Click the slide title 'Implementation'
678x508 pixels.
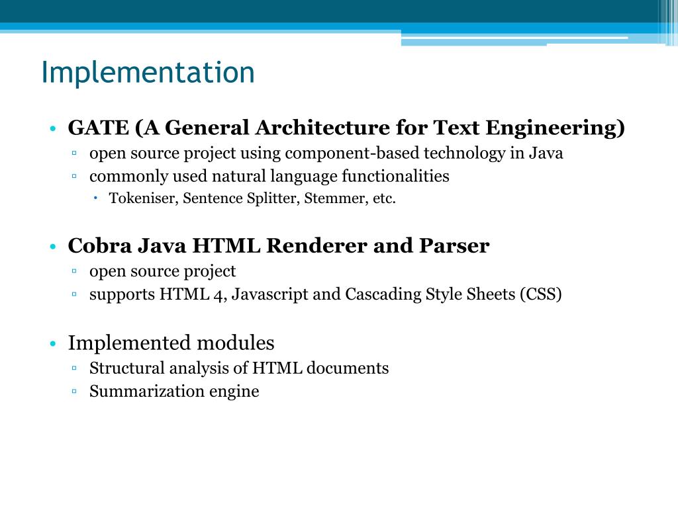click(x=148, y=73)
